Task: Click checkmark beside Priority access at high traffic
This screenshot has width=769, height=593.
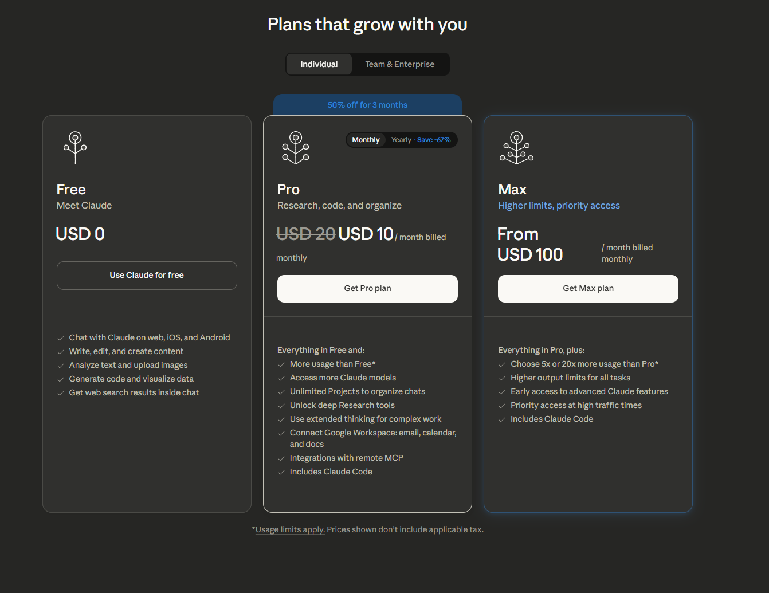Action: click(x=502, y=406)
